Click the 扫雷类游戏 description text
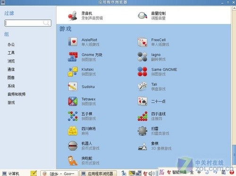This screenshot has width=236, height=176. tap(160, 134)
